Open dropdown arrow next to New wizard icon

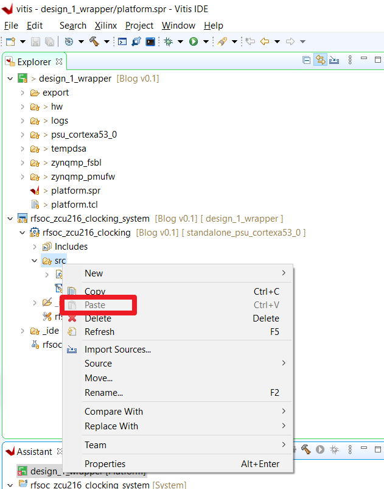point(23,41)
